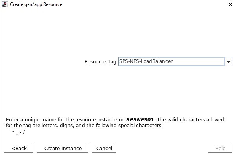This screenshot has height=156, width=236.
Task: Place cursor before SPS in the tag field
Action: coord(119,61)
